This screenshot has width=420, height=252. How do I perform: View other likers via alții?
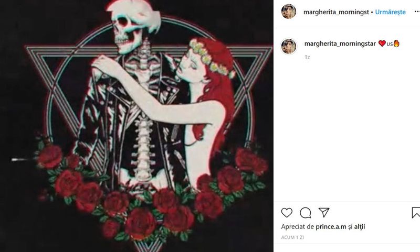click(360, 227)
